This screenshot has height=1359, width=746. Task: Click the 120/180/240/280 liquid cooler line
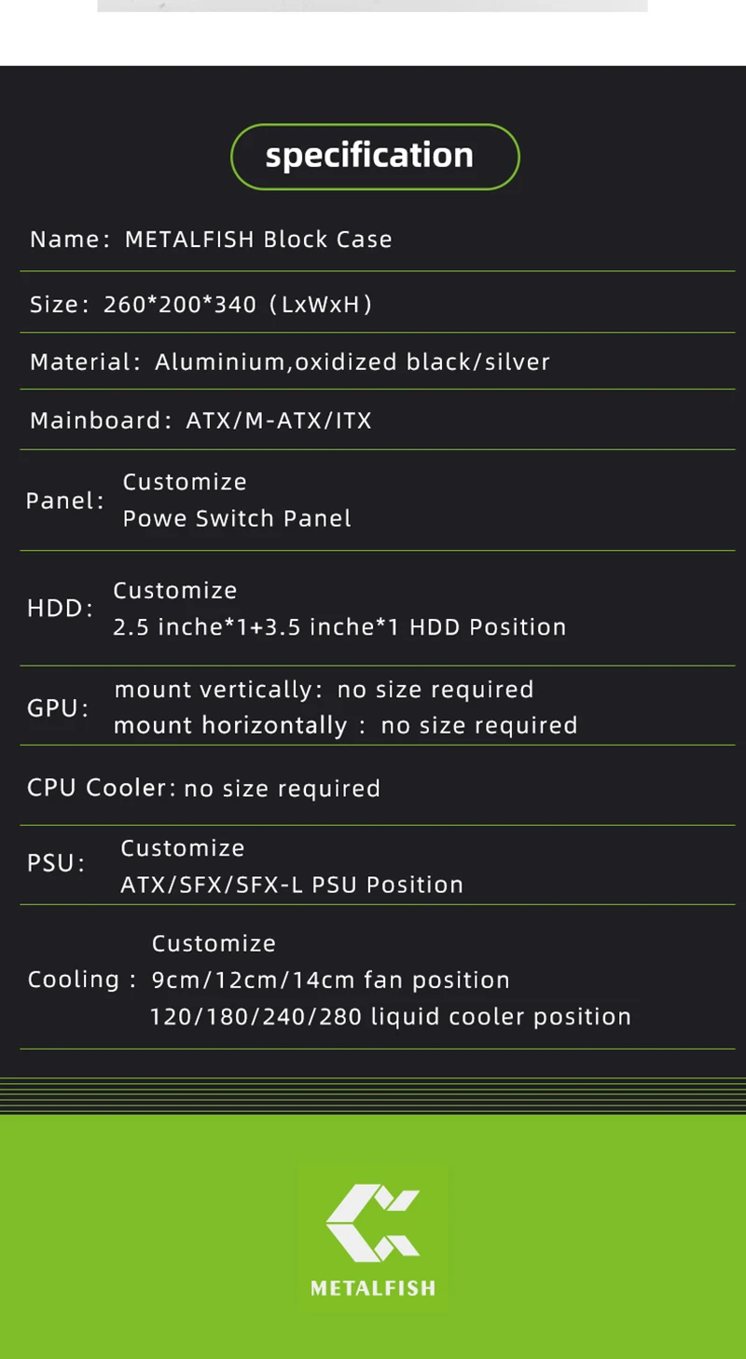click(390, 1017)
